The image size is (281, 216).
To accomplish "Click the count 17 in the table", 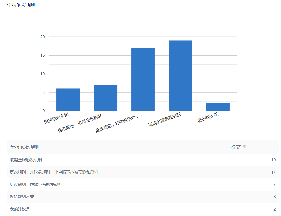I will click(x=273, y=172).
